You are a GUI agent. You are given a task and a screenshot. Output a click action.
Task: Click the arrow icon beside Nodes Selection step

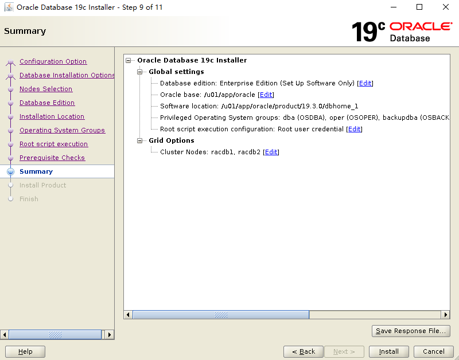tap(10, 89)
